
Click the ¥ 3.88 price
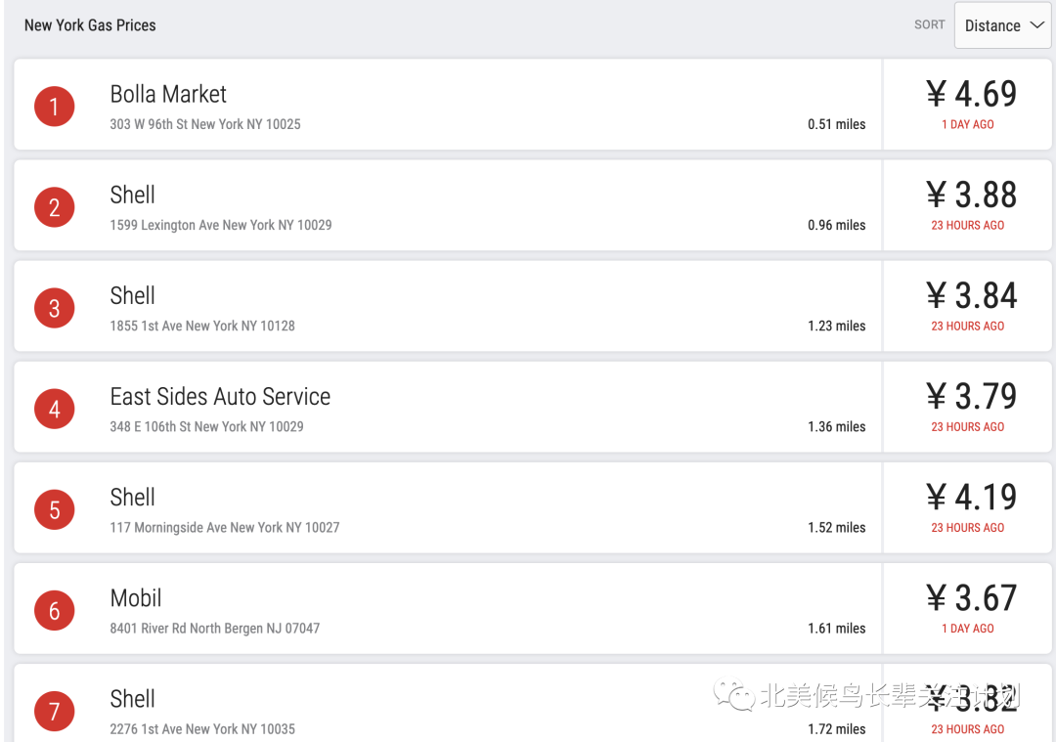pos(971,195)
